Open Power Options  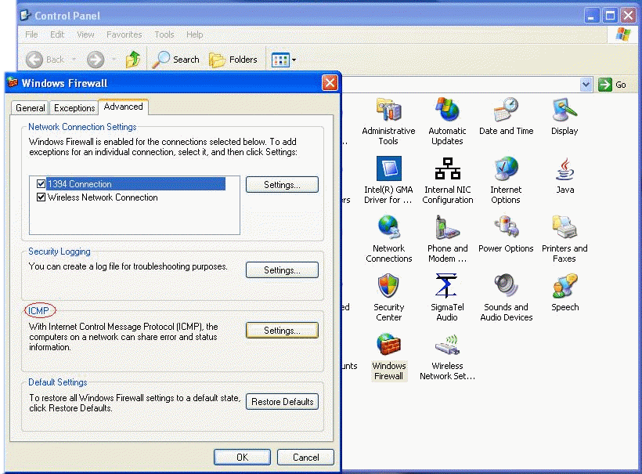point(506,233)
